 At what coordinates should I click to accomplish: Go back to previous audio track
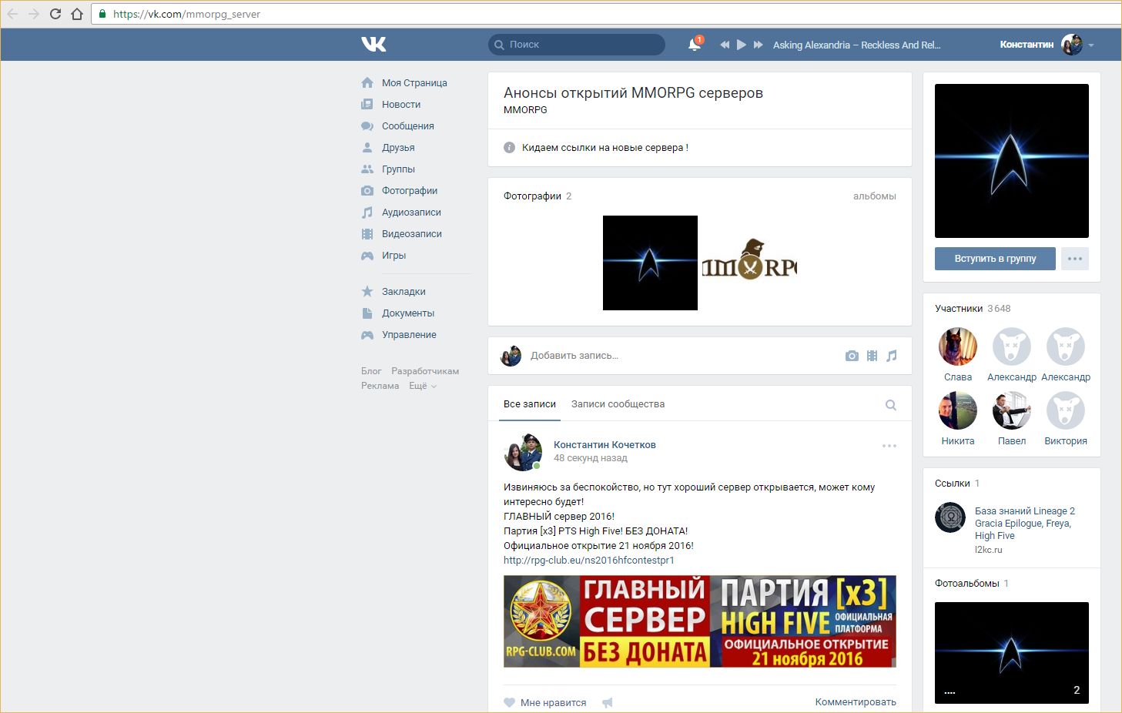pyautogui.click(x=724, y=45)
